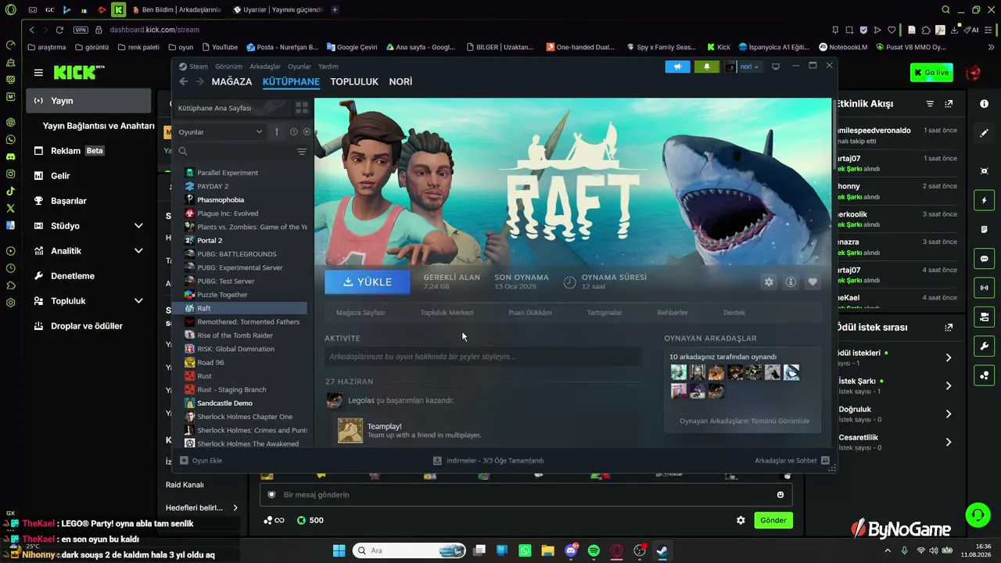Viewport: 1001px width, 563px height.
Task: Send the chat message with Gönder
Action: click(773, 520)
